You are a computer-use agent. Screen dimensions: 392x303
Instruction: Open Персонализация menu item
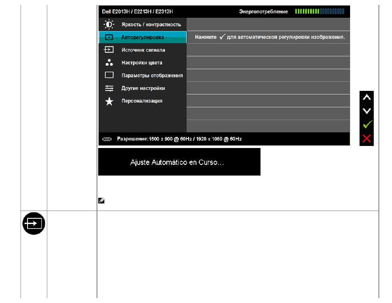[143, 101]
